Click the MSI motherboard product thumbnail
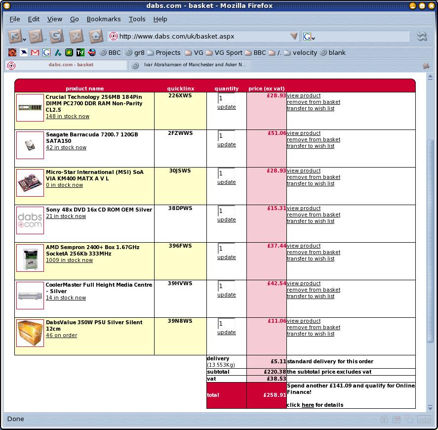This screenshot has height=430, width=438. (x=30, y=183)
